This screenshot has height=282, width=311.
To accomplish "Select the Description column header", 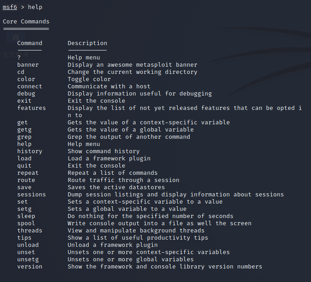I will pyautogui.click(x=87, y=43).
